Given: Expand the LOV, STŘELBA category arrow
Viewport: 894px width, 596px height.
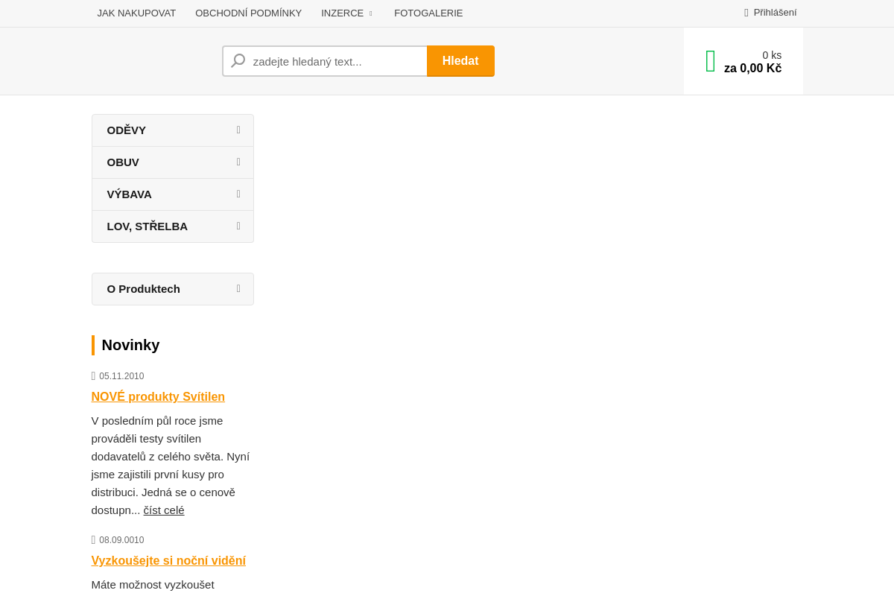Looking at the screenshot, I should [238, 226].
